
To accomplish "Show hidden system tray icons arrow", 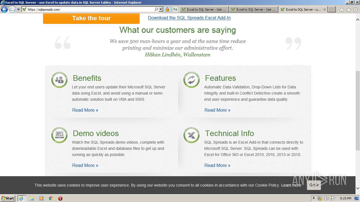I will click(x=313, y=198).
